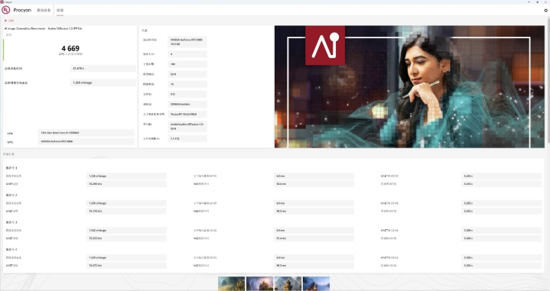The width and height of the screenshot is (550, 291).
Task: Minimize the Procyon window
Action: pyautogui.click(x=529, y=2)
